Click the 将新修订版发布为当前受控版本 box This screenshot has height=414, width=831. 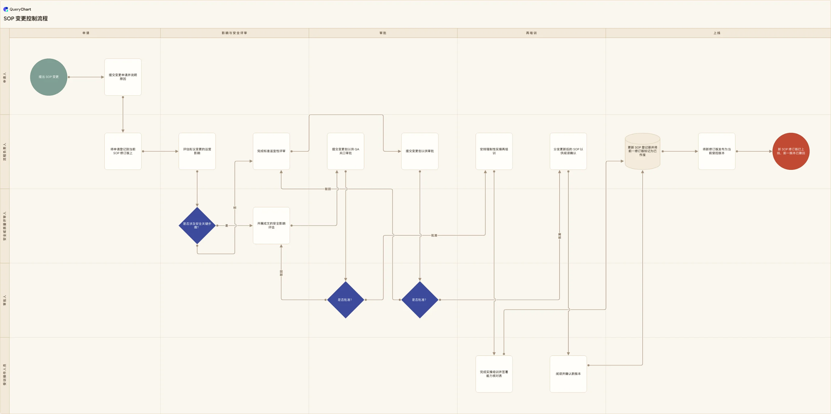(716, 151)
